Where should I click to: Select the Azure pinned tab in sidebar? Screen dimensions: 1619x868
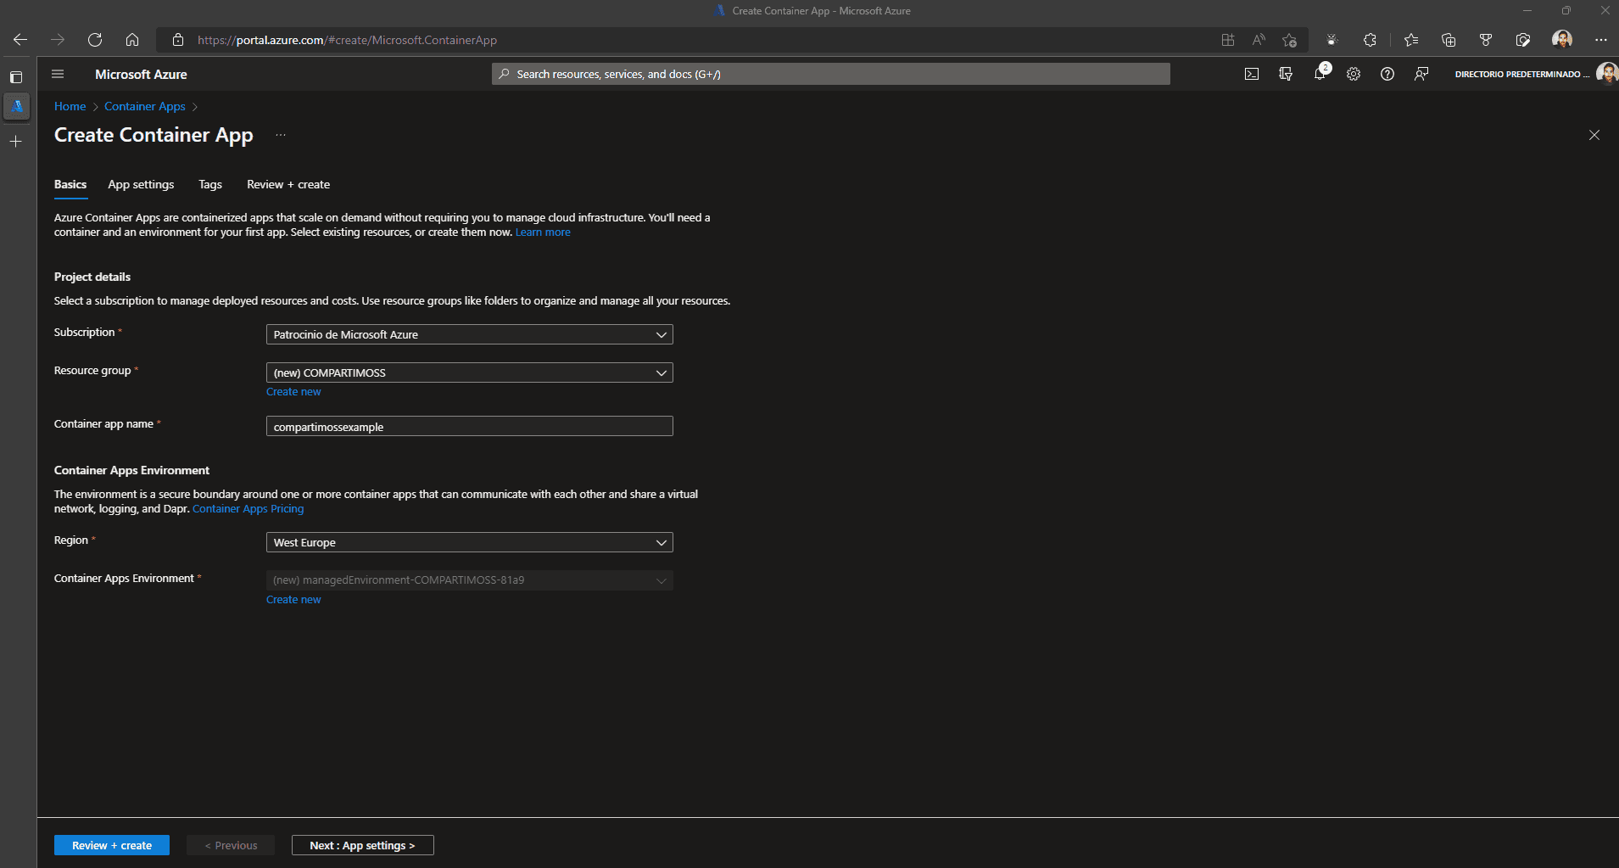point(17,106)
